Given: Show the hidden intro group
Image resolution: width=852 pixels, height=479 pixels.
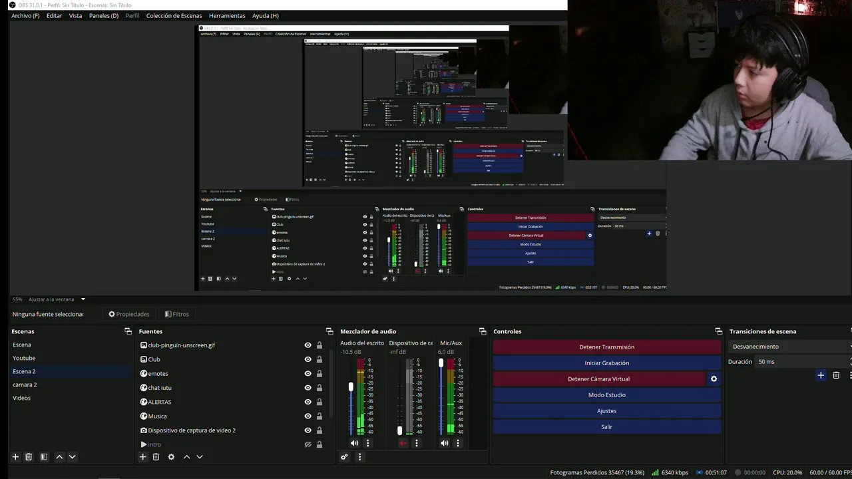Looking at the screenshot, I should tap(308, 444).
